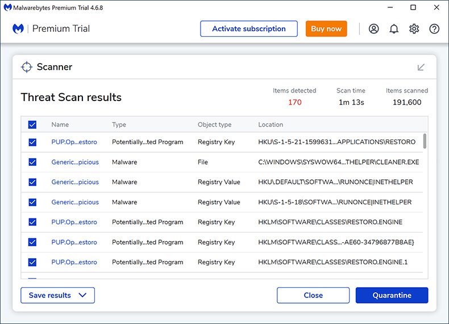Uncheck the AE60-34796877B8AE row checkbox

coord(32,242)
